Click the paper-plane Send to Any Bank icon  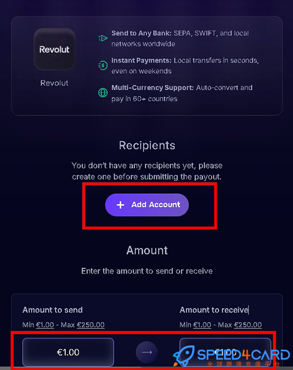(103, 38)
